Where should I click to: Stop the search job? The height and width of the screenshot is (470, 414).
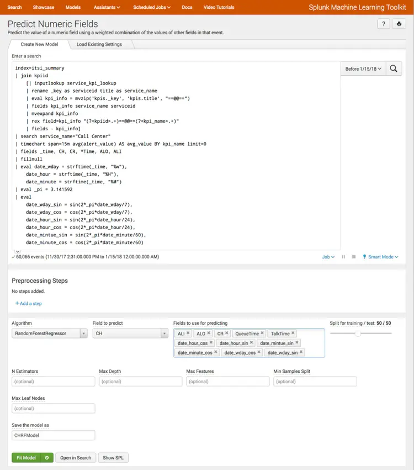[354, 257]
